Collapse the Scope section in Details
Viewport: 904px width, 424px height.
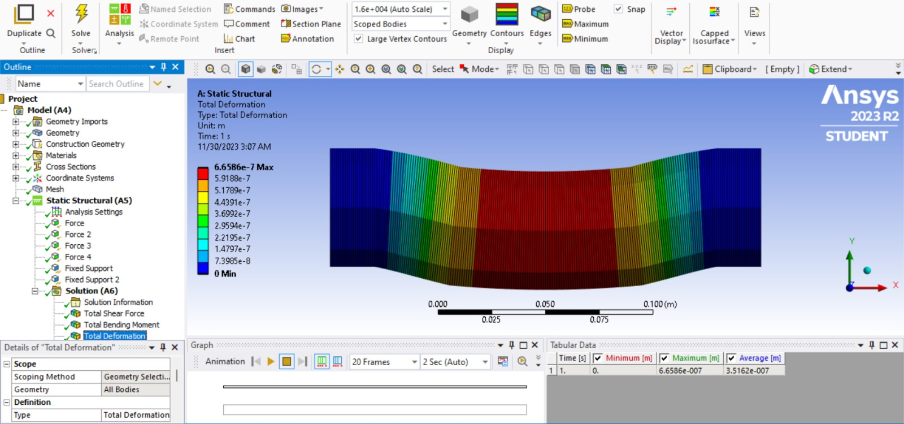coord(7,364)
